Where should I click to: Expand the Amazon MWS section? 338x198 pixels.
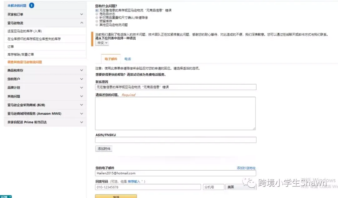[x=45, y=113]
